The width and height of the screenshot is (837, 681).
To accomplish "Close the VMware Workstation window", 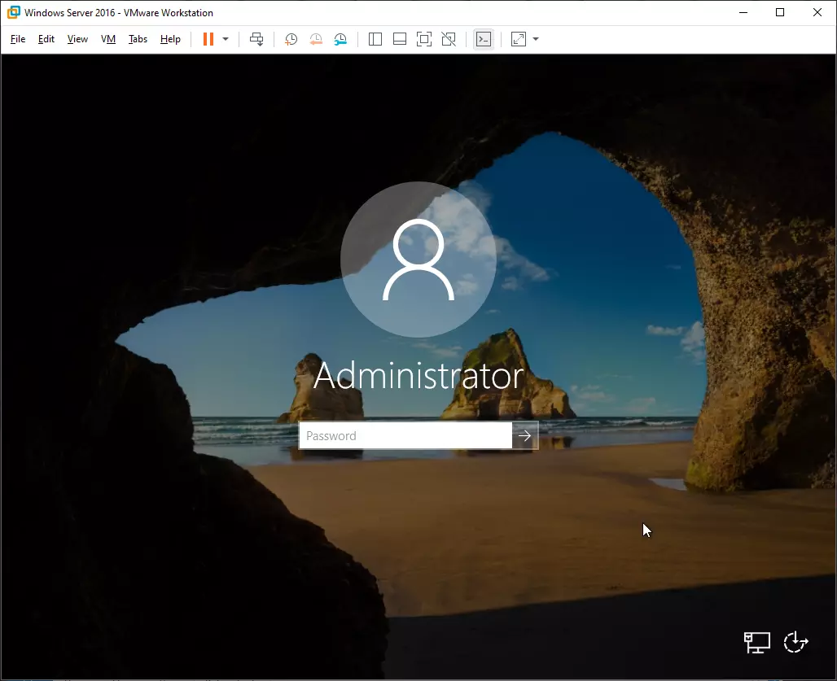I will (817, 12).
